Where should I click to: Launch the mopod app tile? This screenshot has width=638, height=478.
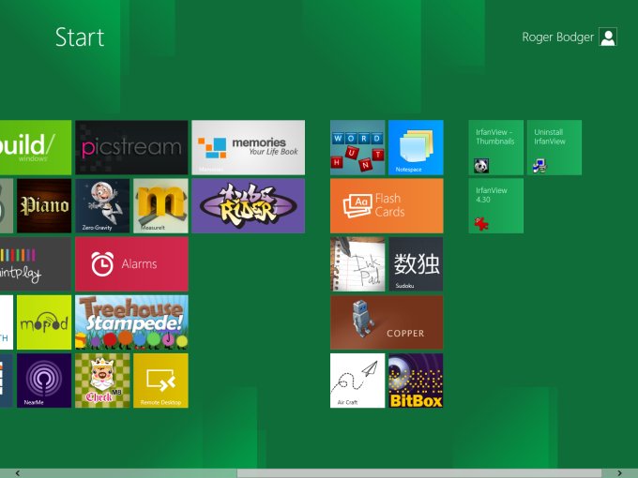44,322
